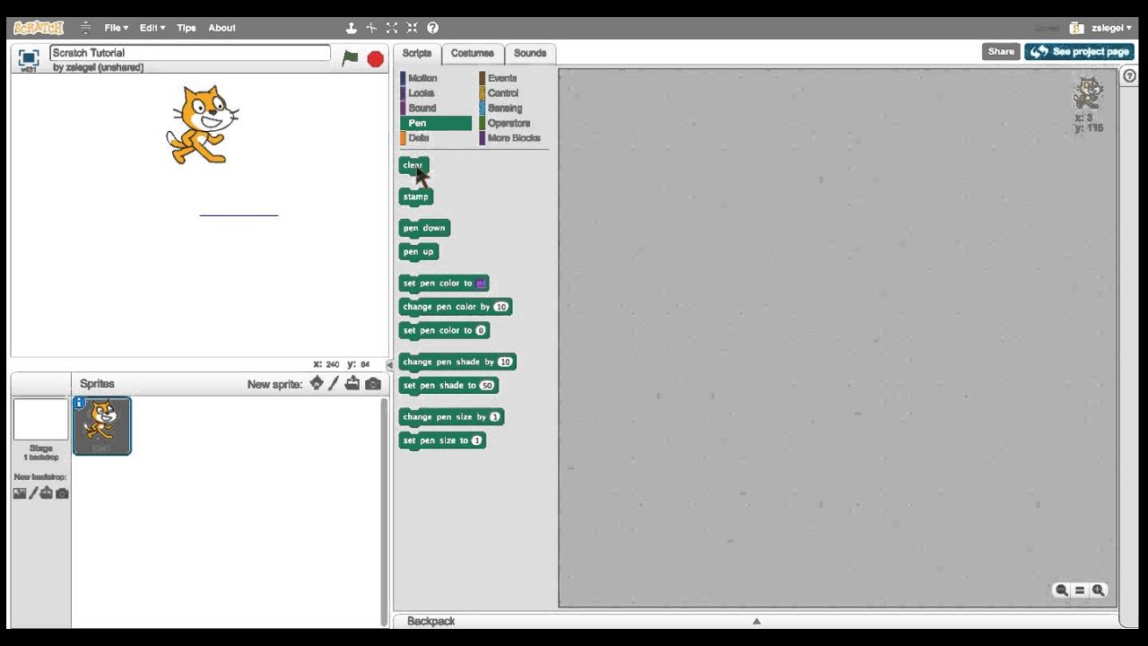Paint a new sprite
1148x646 pixels.
click(x=334, y=384)
